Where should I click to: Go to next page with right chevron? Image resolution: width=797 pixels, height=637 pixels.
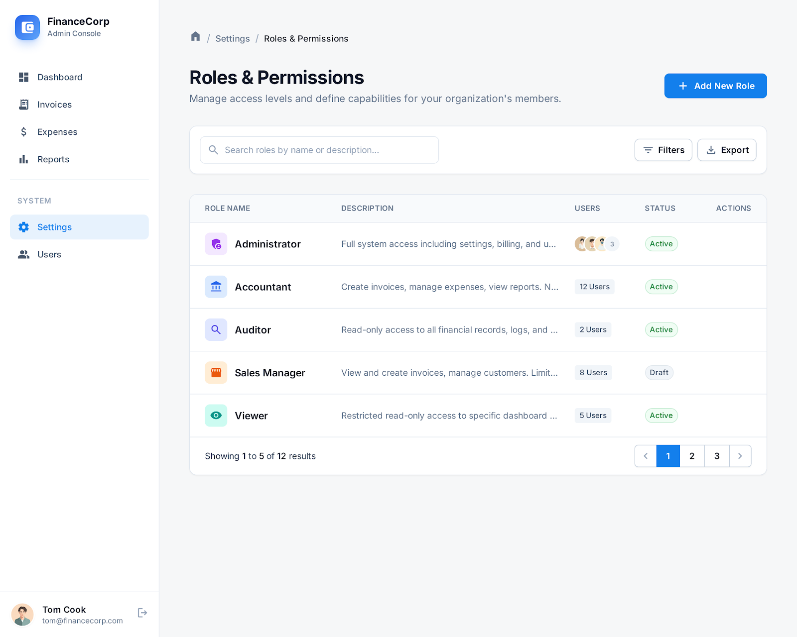click(x=740, y=456)
